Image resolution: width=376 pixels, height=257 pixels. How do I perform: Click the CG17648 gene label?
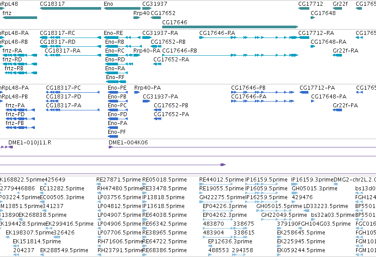pyautogui.click(x=323, y=13)
